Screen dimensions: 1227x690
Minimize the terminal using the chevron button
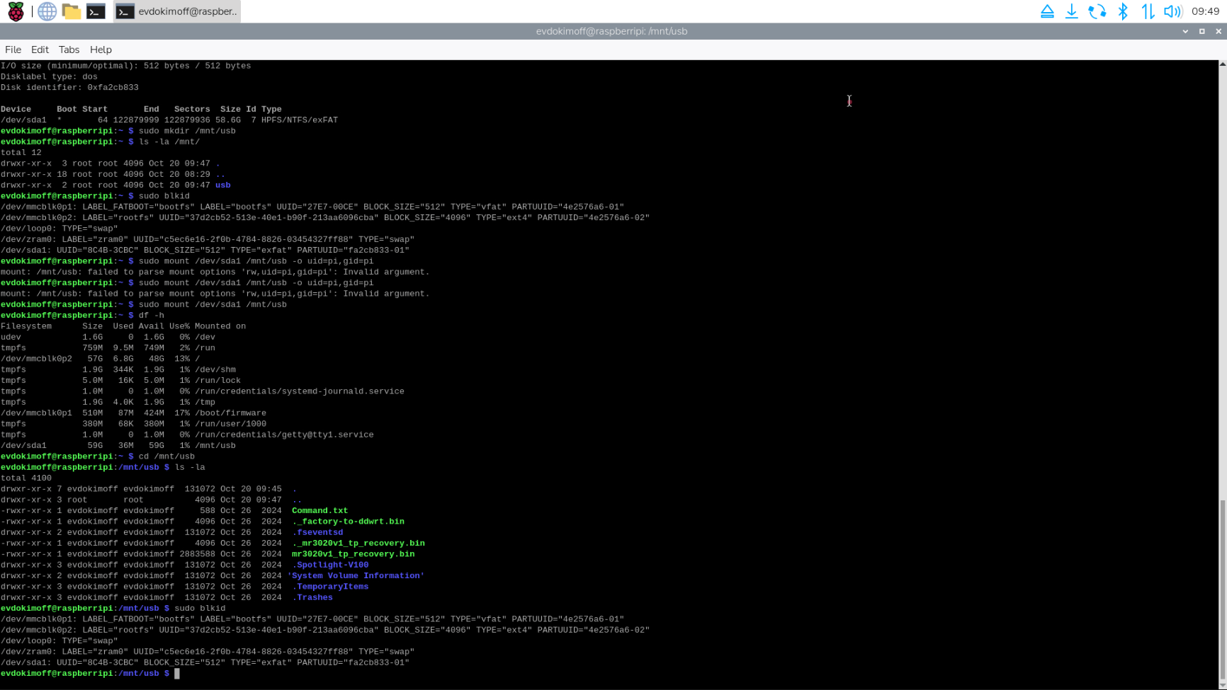coord(1185,31)
